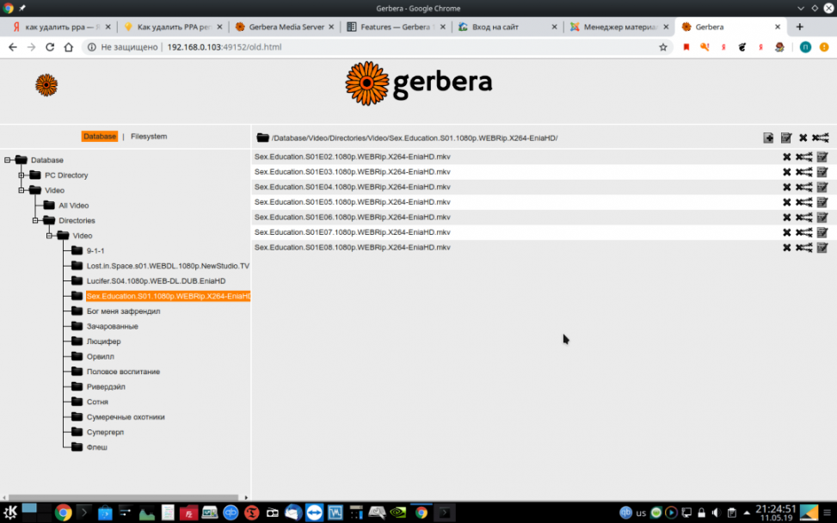Remove all references of S01E08 file

(x=804, y=248)
